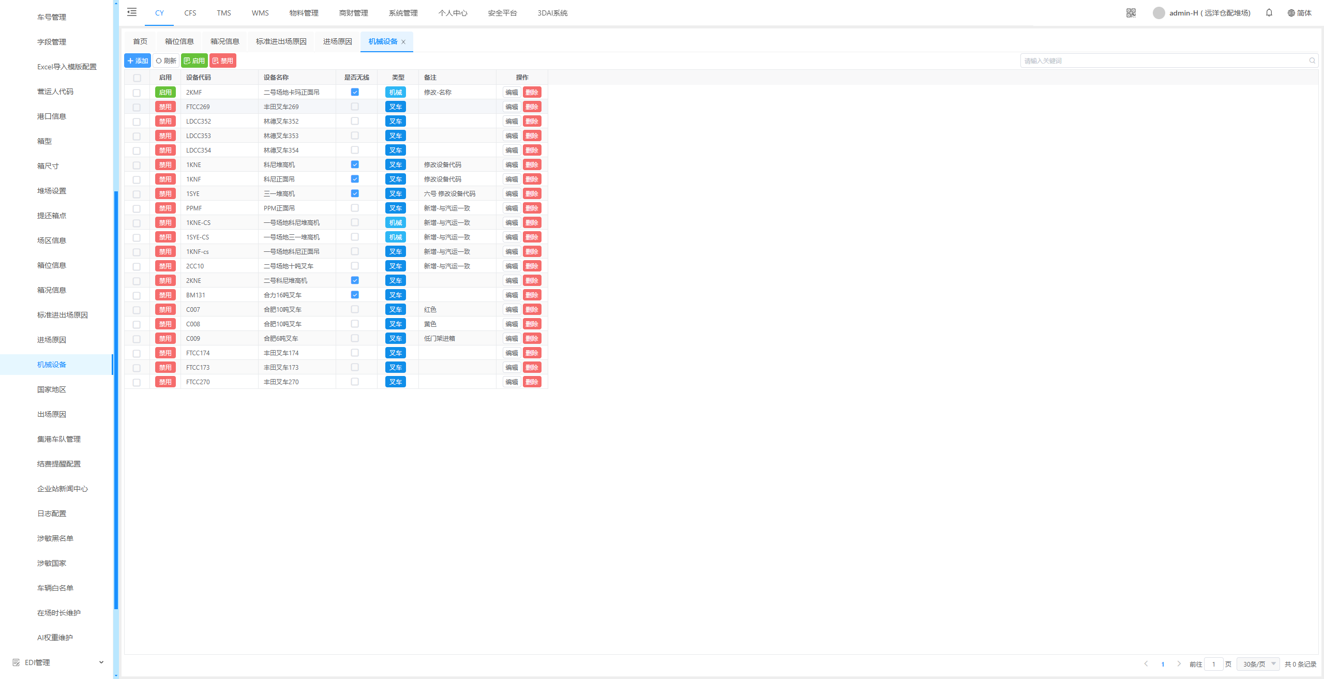Screen dimensions: 1324x679
Task: Open the QR code icon in header
Action: [x=1131, y=13]
